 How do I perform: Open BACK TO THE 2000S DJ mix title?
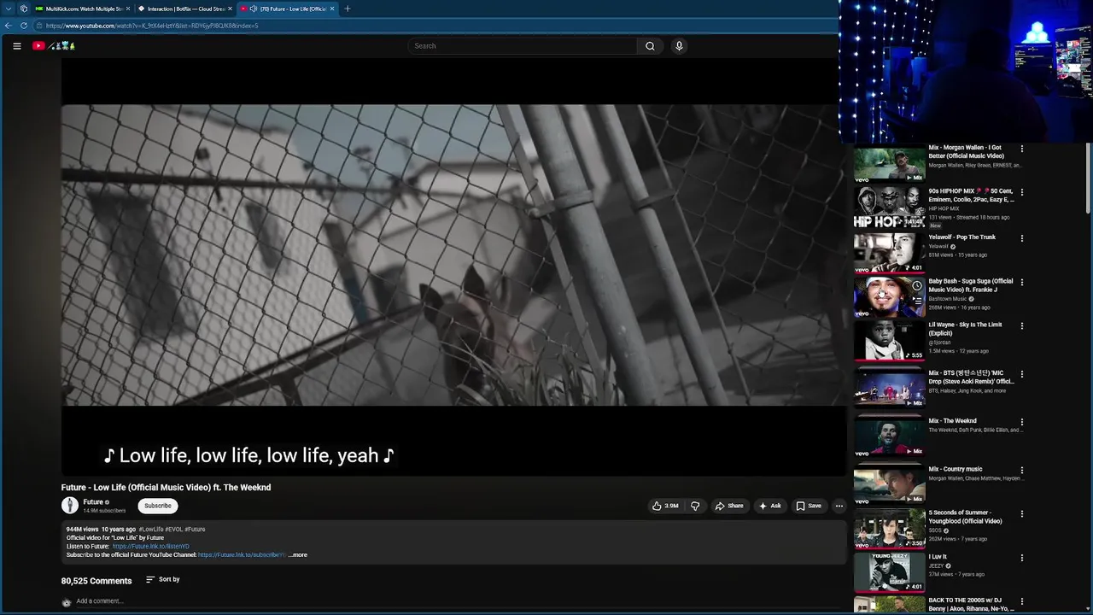pos(972,605)
